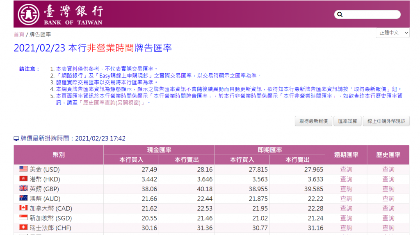Open USD 遠期匯率 查詢 link
420x235 pixels.
click(346, 169)
